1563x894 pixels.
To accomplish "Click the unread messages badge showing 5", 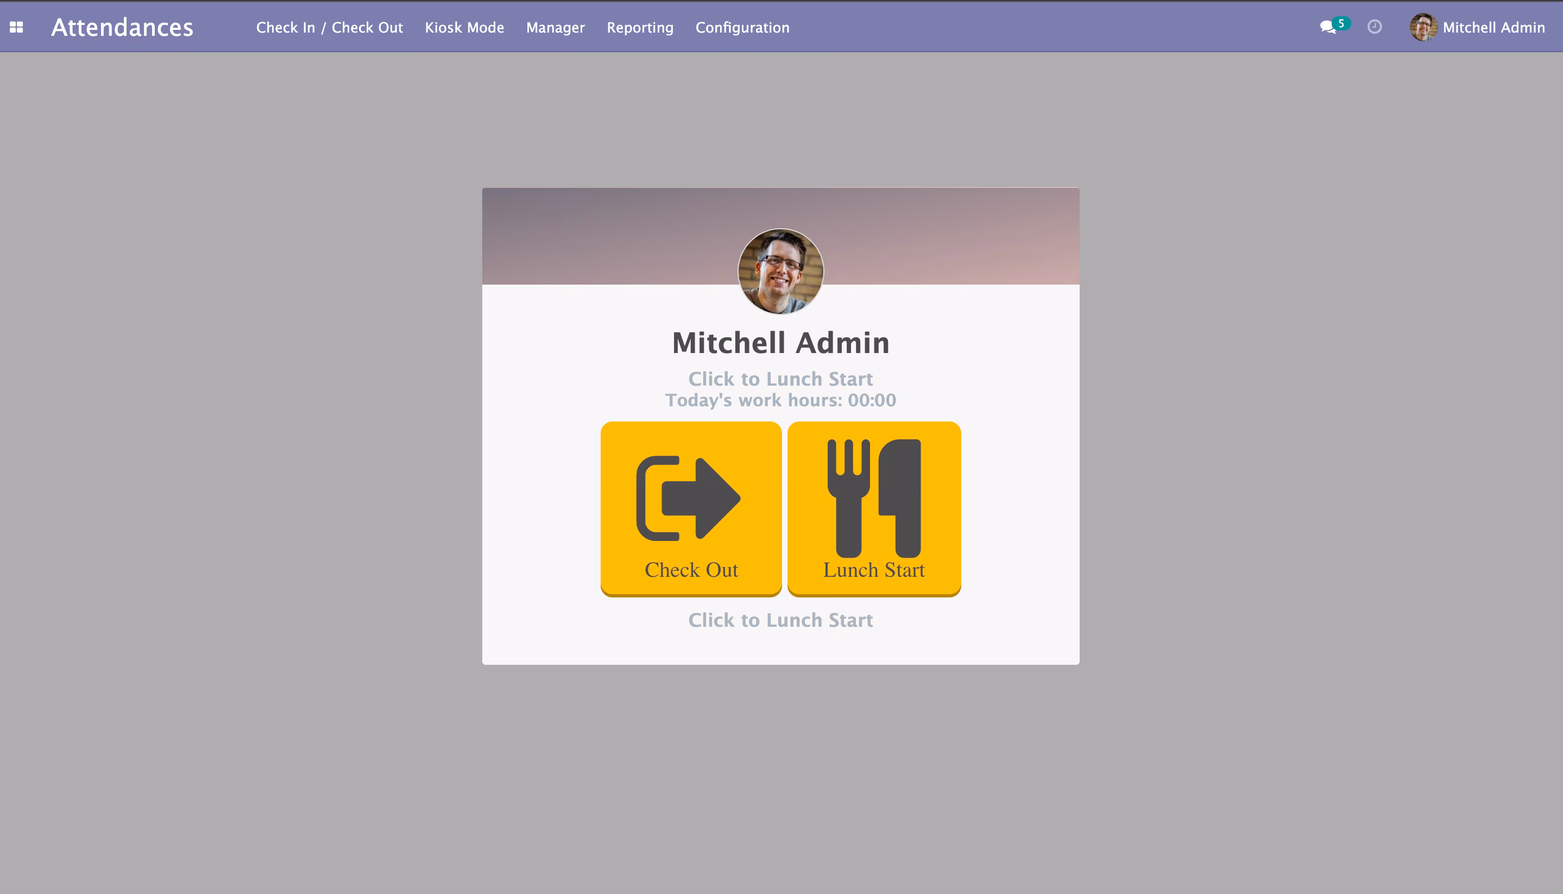I will click(1341, 23).
